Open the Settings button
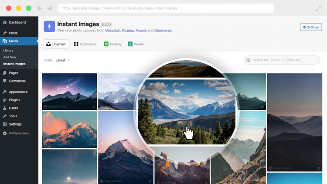 [x=311, y=27]
